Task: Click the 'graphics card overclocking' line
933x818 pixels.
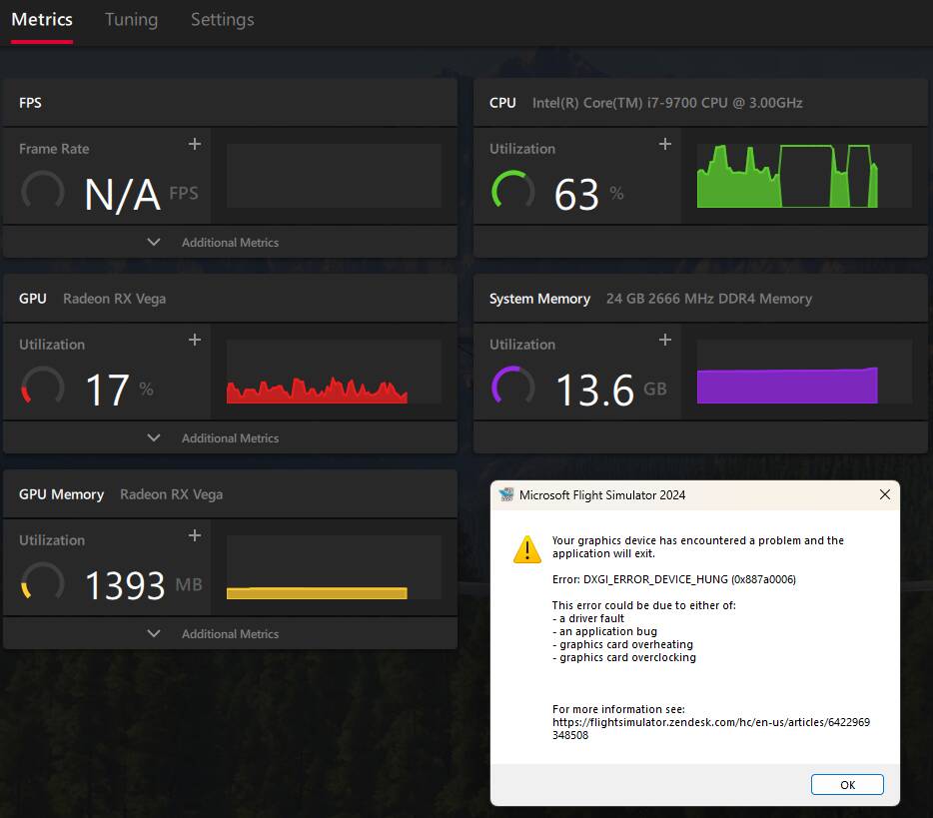Action: point(623,657)
